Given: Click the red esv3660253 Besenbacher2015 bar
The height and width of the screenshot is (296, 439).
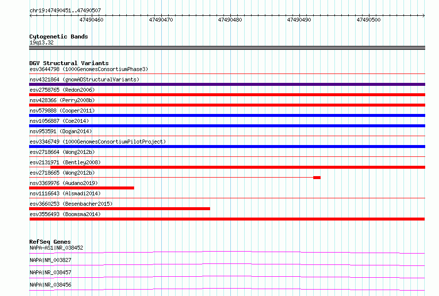Looking at the screenshot, I should (x=119, y=209).
